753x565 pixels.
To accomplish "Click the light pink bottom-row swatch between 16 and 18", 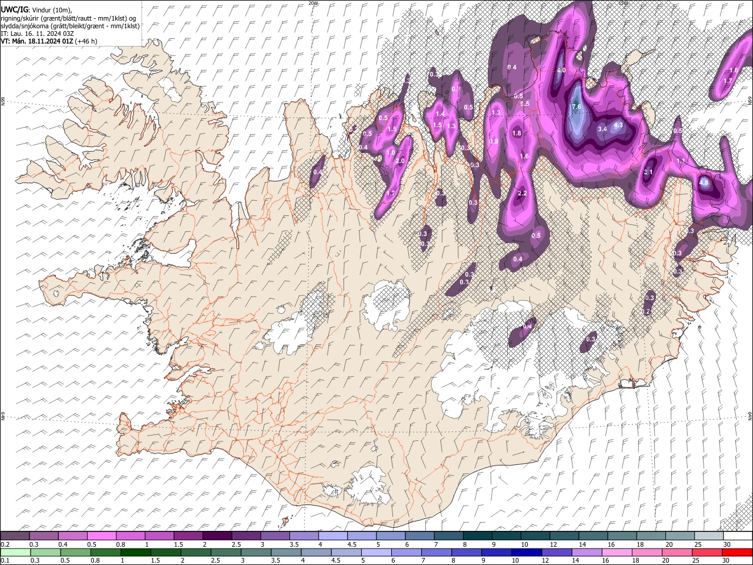I will pyautogui.click(x=617, y=552).
